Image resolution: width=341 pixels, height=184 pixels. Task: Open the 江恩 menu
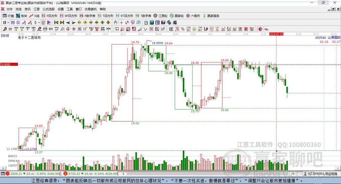coord(37,9)
